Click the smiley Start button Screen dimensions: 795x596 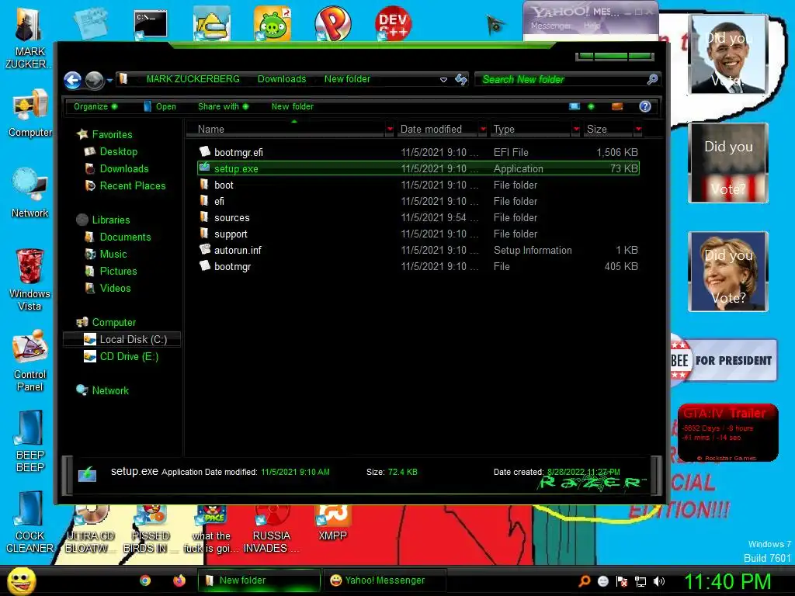point(21,580)
